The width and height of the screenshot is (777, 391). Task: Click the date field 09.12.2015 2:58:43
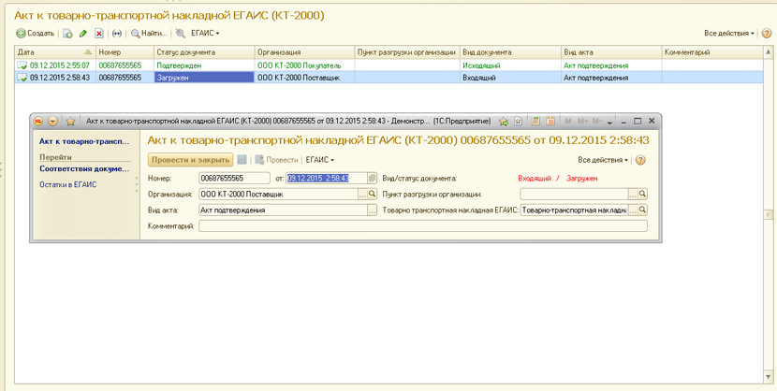(x=326, y=178)
